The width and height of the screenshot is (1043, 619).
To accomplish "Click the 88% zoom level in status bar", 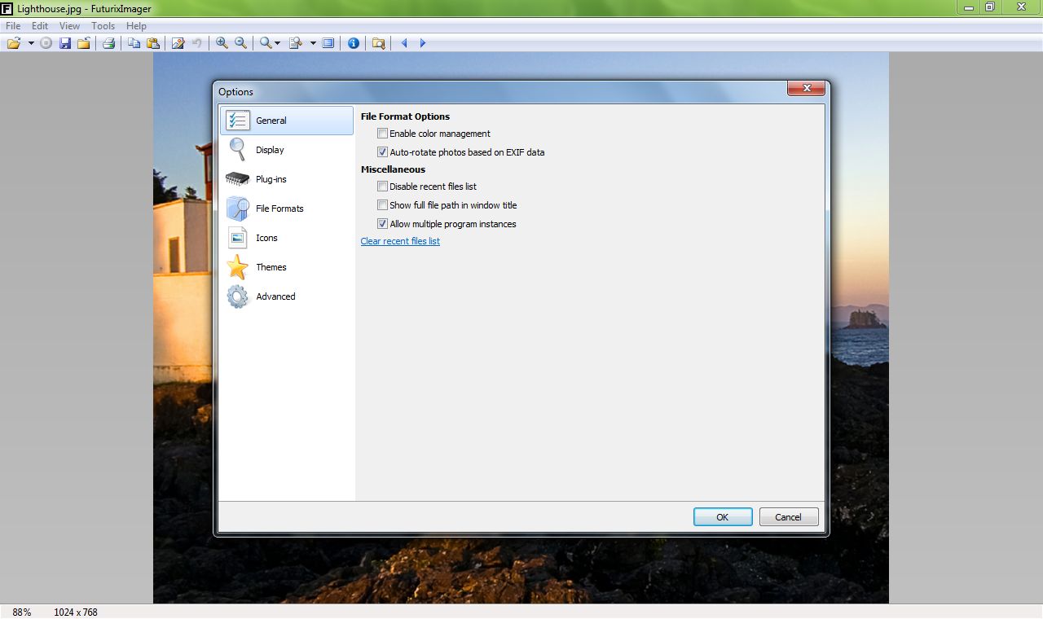I will coord(22,612).
